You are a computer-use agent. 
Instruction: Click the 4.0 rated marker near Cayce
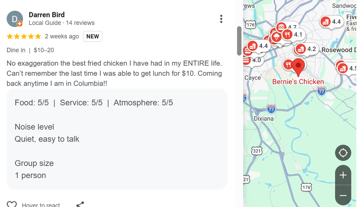252,60
